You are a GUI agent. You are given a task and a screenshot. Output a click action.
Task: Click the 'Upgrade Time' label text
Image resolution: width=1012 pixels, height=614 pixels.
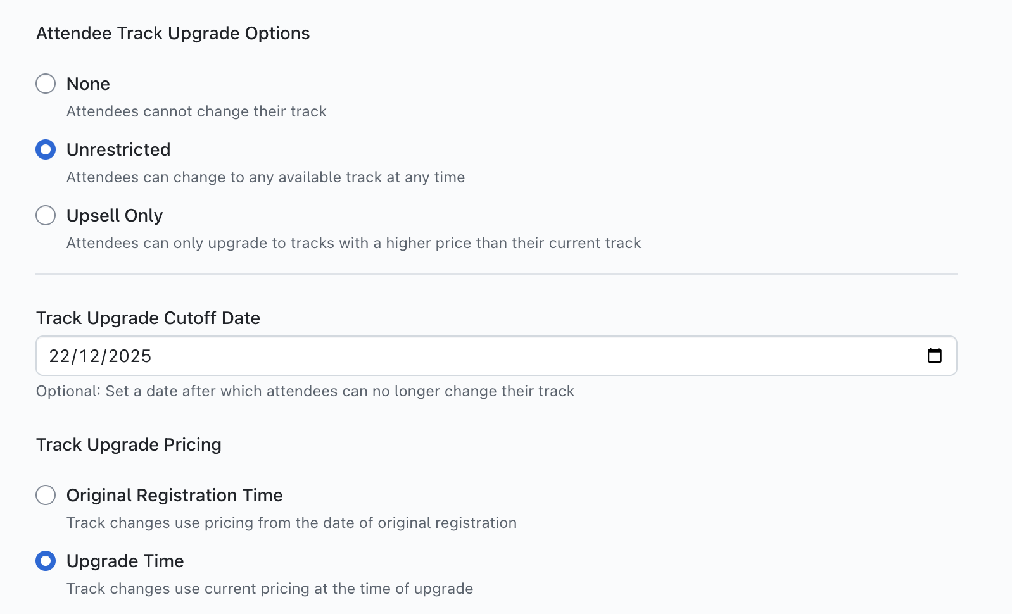[125, 561]
